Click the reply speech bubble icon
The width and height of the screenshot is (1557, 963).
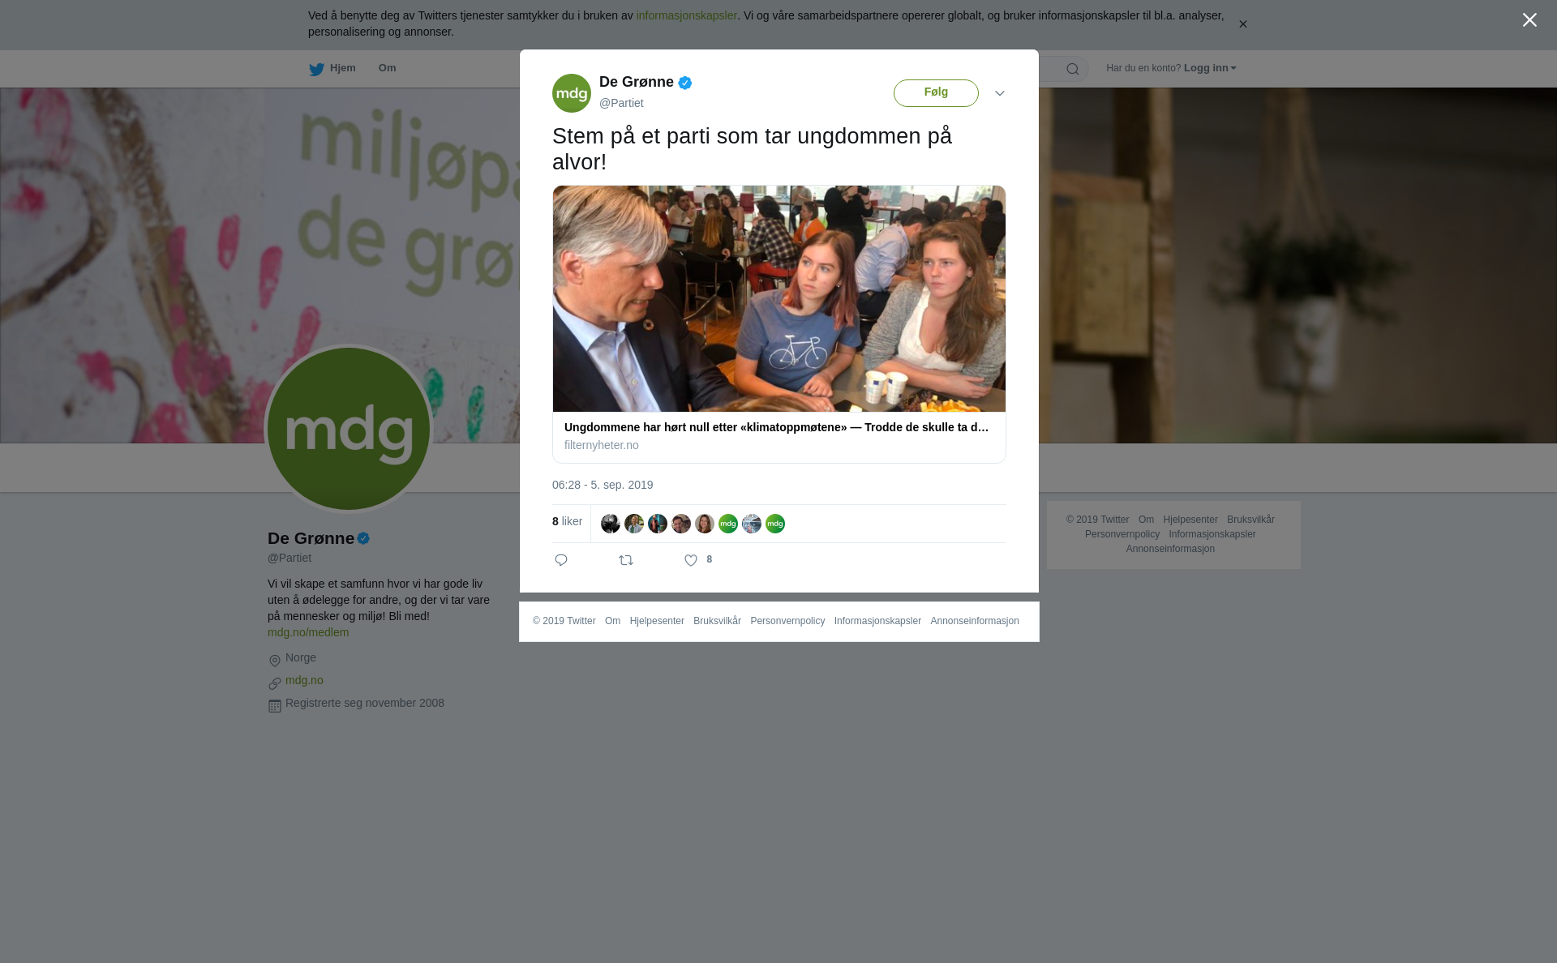(x=561, y=560)
